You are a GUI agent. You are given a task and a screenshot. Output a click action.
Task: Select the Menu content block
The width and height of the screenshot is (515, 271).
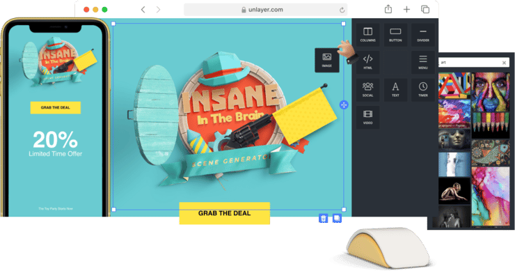[422, 62]
